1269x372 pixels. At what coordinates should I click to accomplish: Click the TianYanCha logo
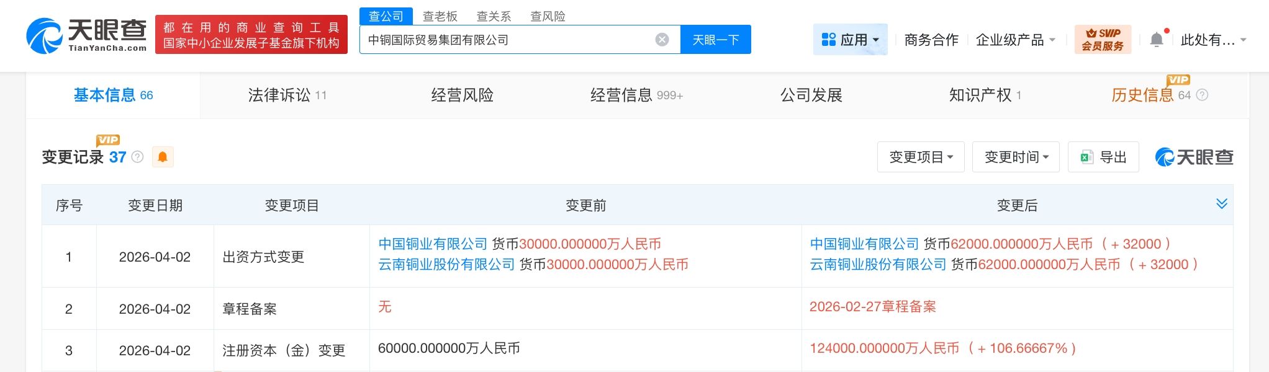pyautogui.click(x=86, y=35)
